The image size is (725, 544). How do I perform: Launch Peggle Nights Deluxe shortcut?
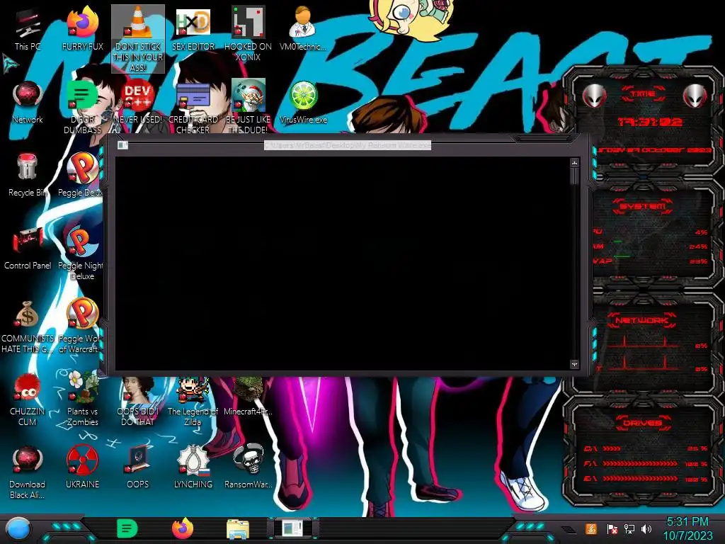tap(81, 253)
